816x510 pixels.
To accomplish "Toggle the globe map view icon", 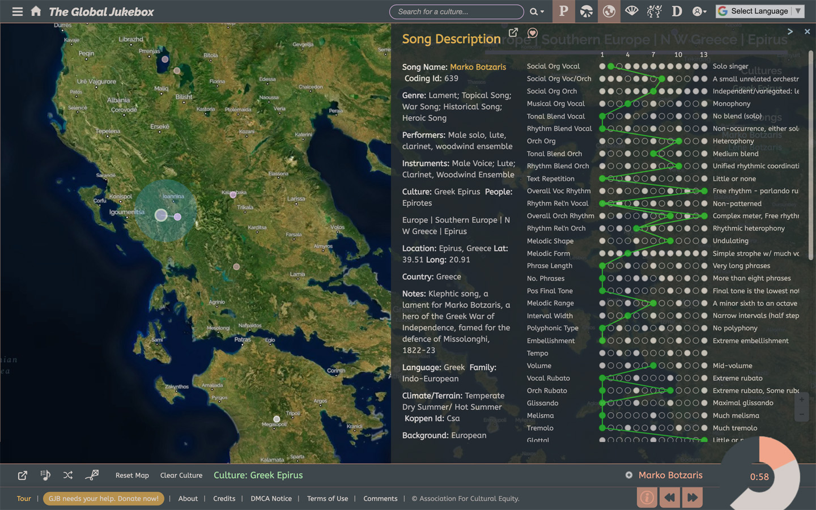I will coord(609,11).
